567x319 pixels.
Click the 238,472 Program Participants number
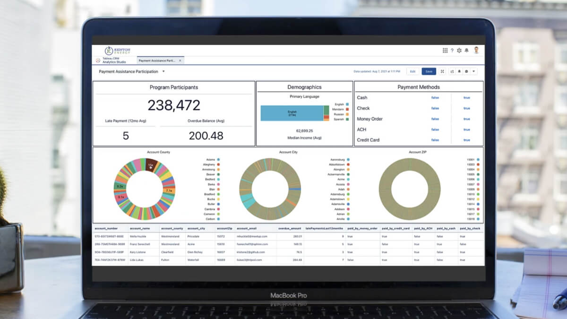pyautogui.click(x=174, y=105)
